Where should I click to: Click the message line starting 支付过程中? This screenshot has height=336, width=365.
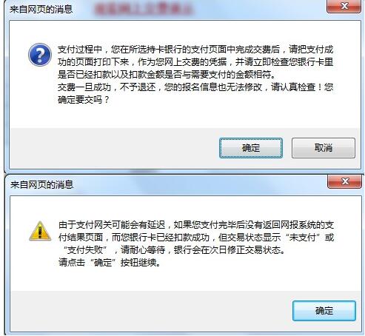pos(195,50)
